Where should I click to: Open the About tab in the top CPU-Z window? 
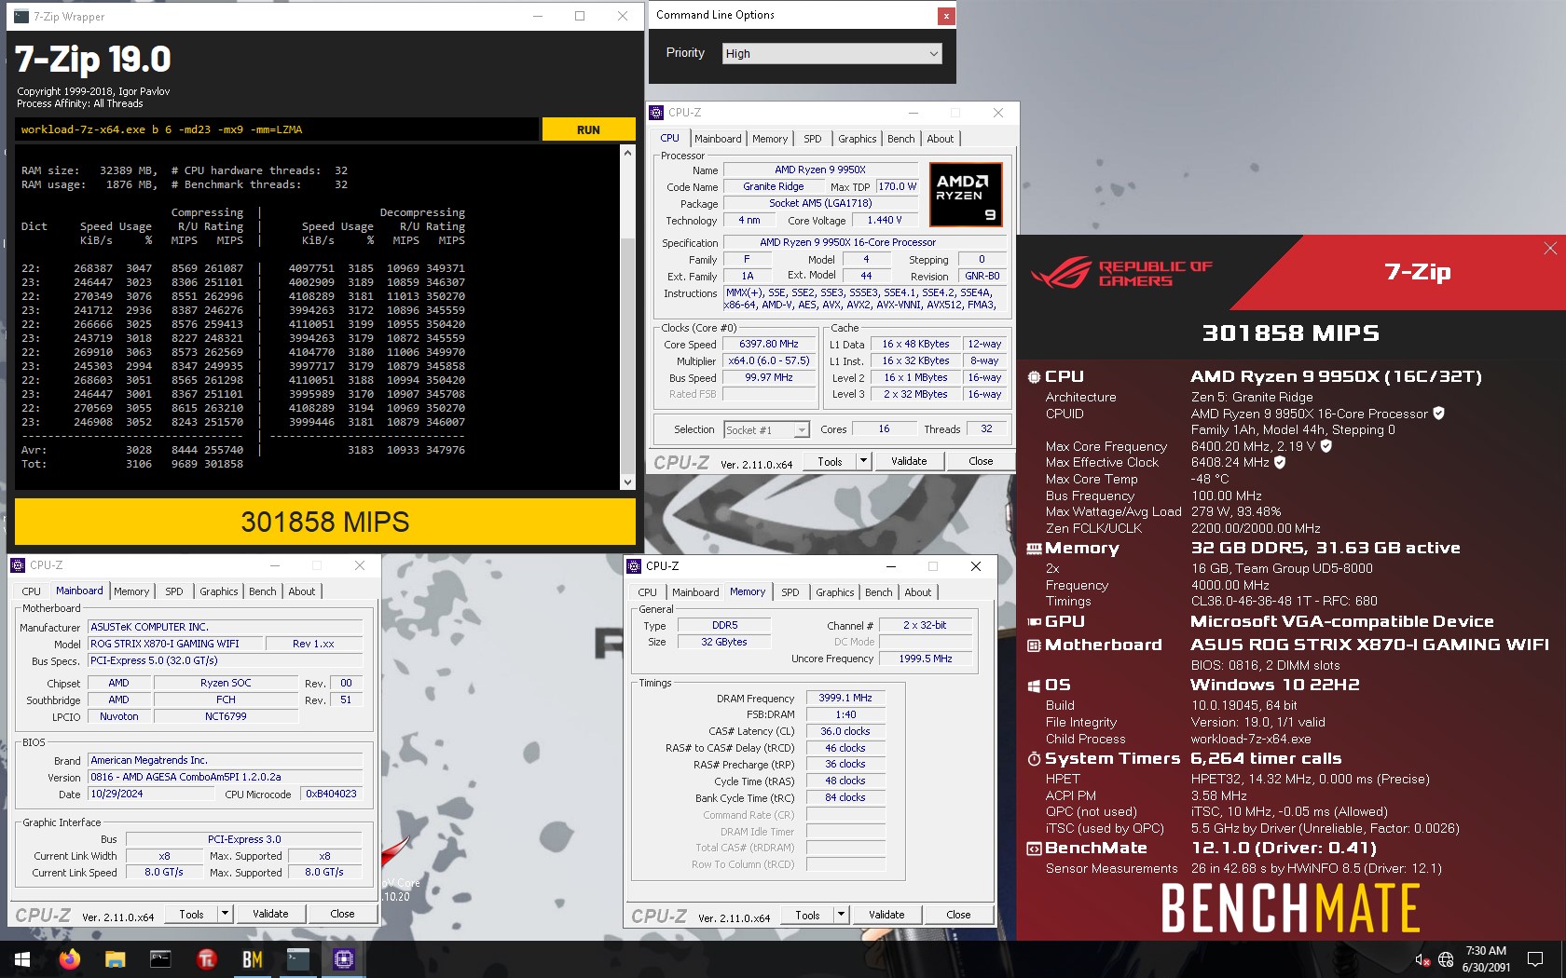tap(940, 139)
